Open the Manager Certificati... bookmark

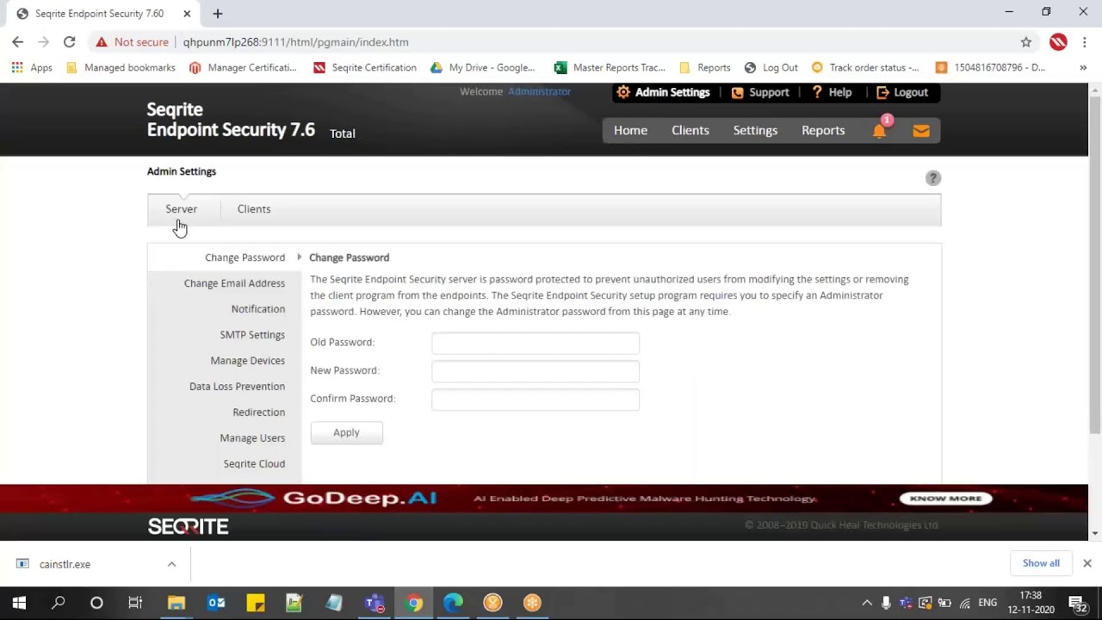tap(243, 67)
